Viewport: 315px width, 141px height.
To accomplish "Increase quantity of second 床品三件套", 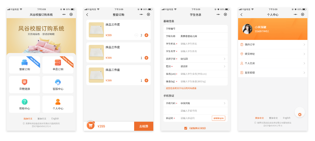I will click(x=146, y=58).
